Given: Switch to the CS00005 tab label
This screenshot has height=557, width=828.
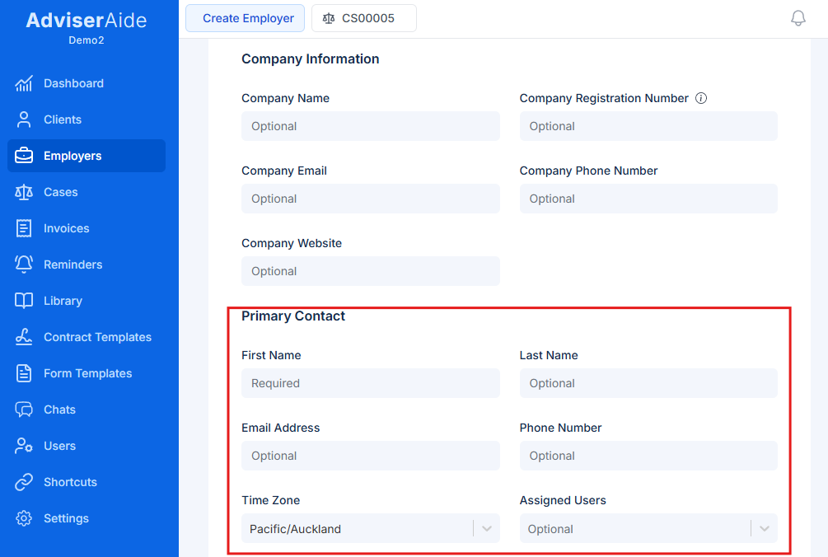Looking at the screenshot, I should [x=368, y=18].
